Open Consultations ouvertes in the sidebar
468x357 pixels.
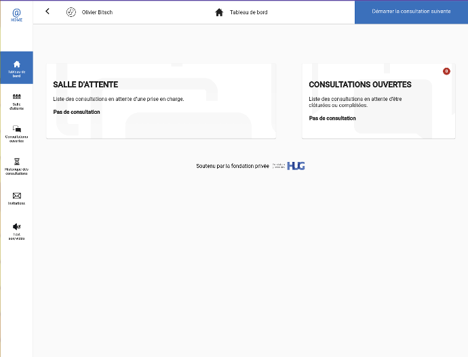[x=17, y=134]
